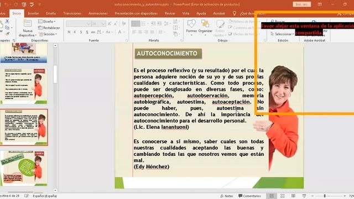Click the increase indent icon
354x199 pixels.
[159, 23]
